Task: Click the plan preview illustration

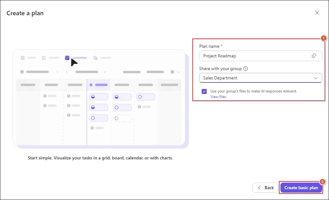Action: [x=100, y=99]
